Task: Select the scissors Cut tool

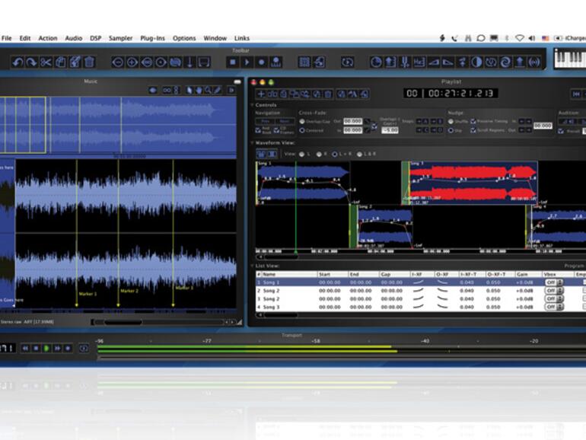Action: pyautogui.click(x=46, y=62)
